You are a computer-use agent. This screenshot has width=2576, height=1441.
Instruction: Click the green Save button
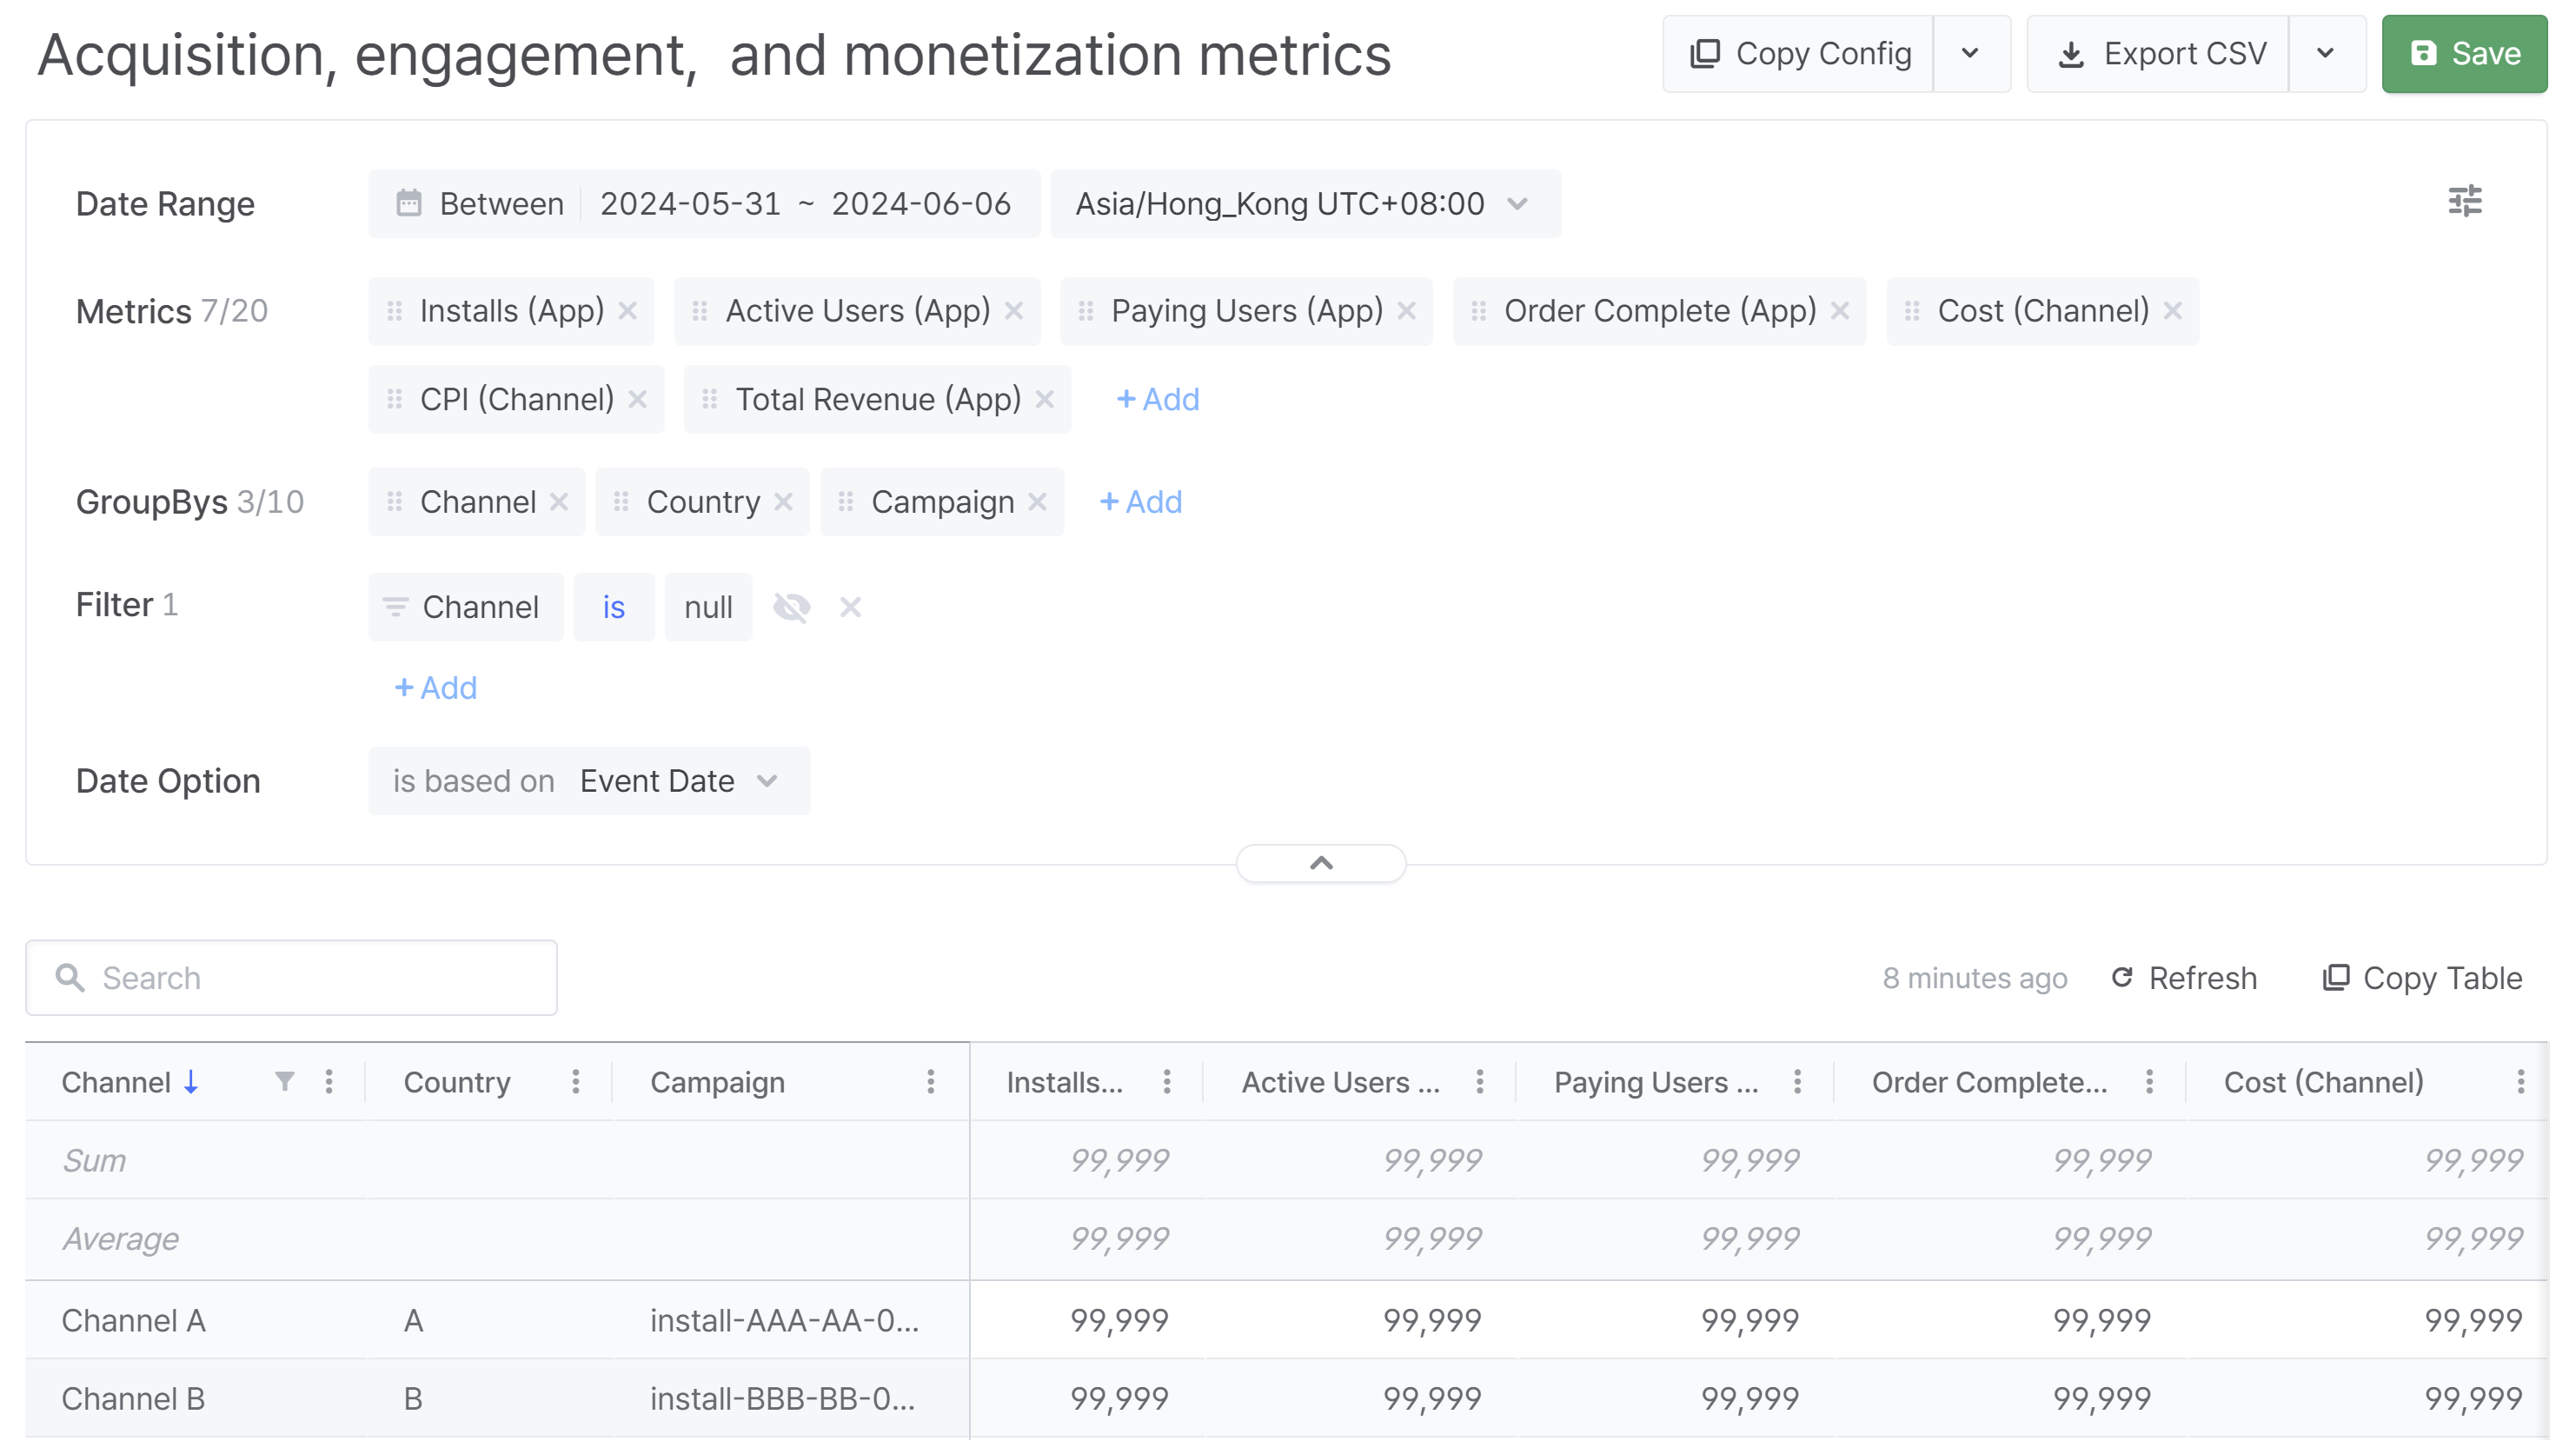coord(2464,53)
